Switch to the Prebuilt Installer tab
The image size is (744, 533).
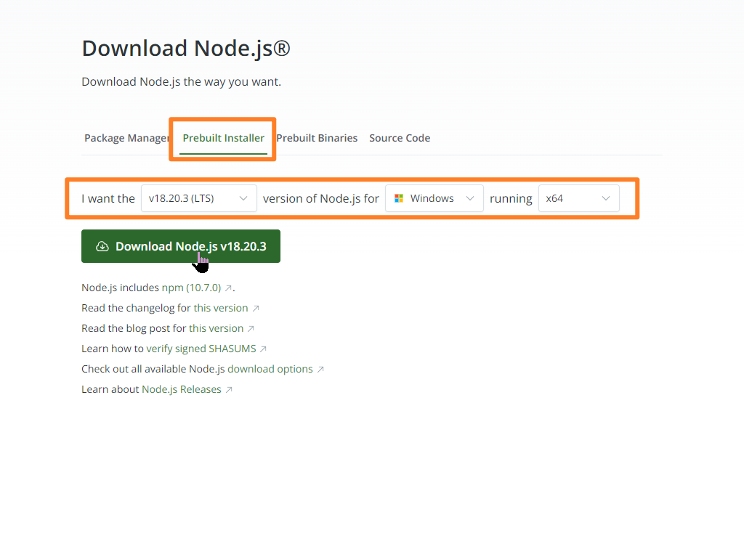point(224,138)
